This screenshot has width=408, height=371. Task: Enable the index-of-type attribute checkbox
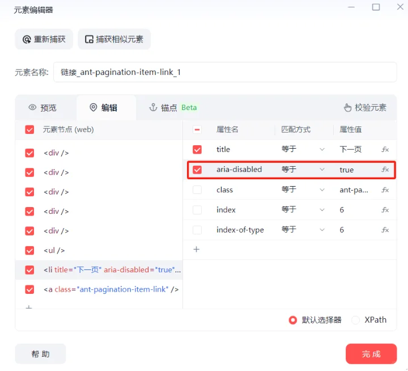pyautogui.click(x=197, y=230)
